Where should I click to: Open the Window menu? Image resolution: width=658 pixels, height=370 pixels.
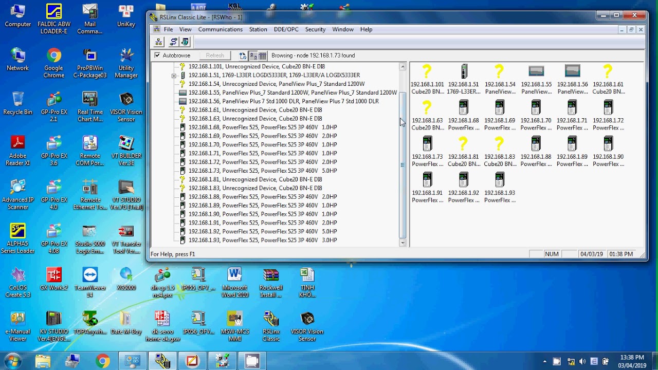click(x=342, y=29)
